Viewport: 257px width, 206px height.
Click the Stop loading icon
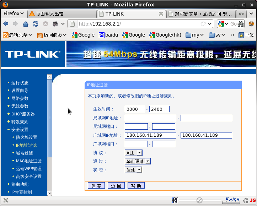[x=45, y=24]
